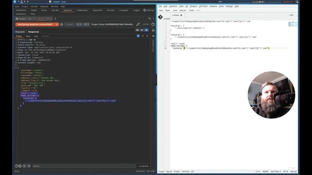Open Burp Logger tab

pyautogui.click(x=136, y=10)
